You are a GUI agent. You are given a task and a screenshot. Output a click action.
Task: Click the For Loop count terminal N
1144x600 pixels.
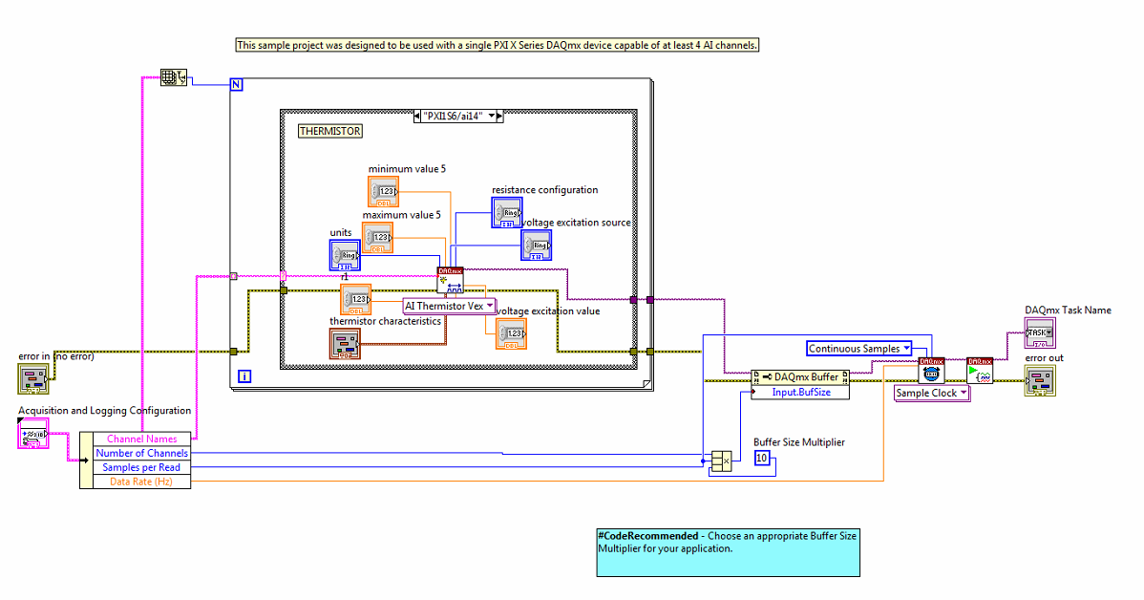[236, 85]
